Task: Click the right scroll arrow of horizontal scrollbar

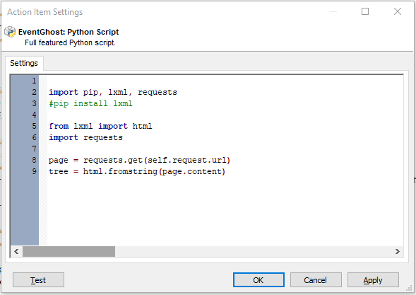Action: (397, 251)
